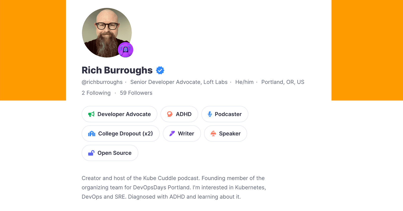Image resolution: width=403 pixels, height=211 pixels.
Task: Click the blue verified checkmark badge
Action: [x=160, y=70]
